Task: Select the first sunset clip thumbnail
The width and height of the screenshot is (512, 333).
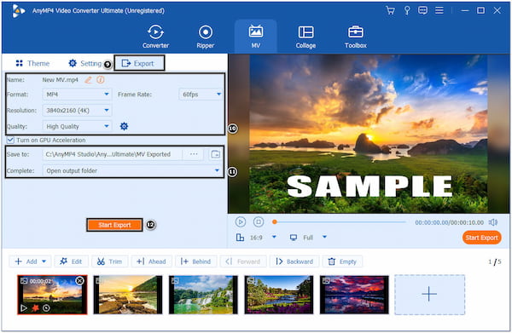Action: (x=52, y=295)
